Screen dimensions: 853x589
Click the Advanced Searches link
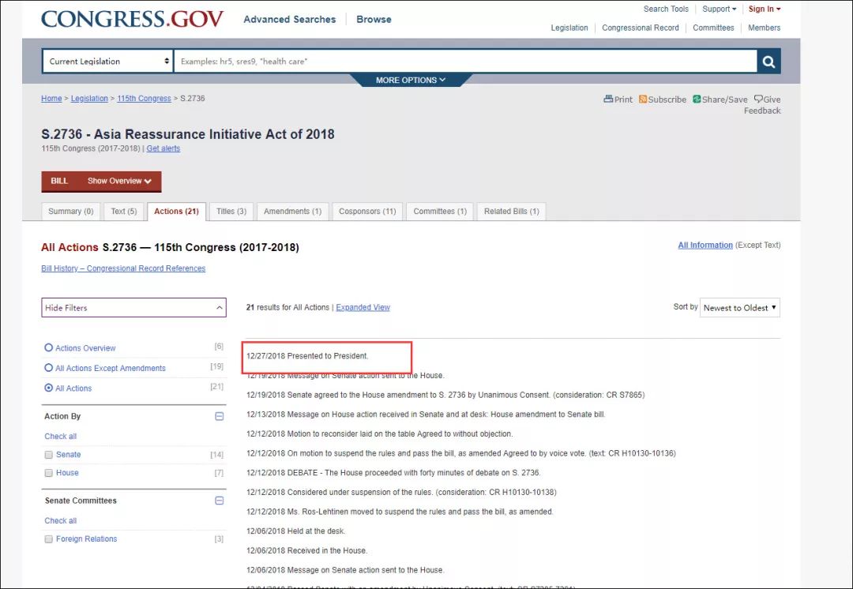click(289, 20)
